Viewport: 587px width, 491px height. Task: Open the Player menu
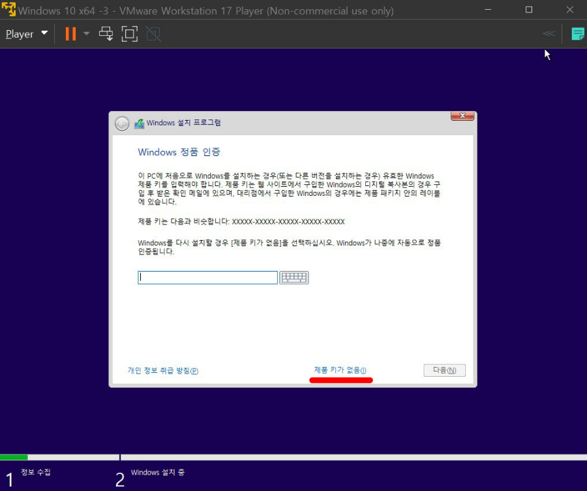tap(27, 34)
